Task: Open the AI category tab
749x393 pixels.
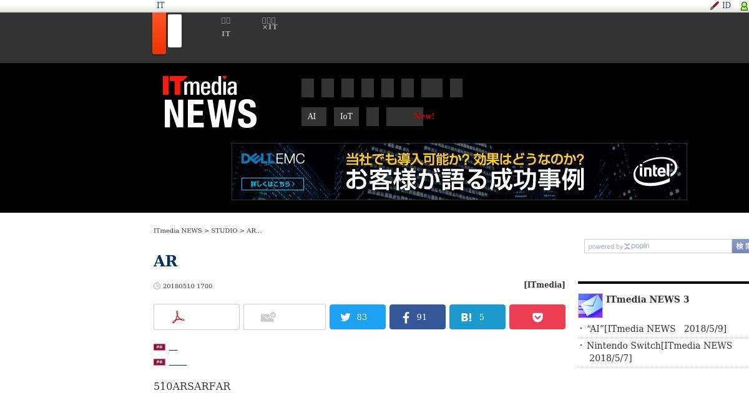Action: (x=314, y=117)
